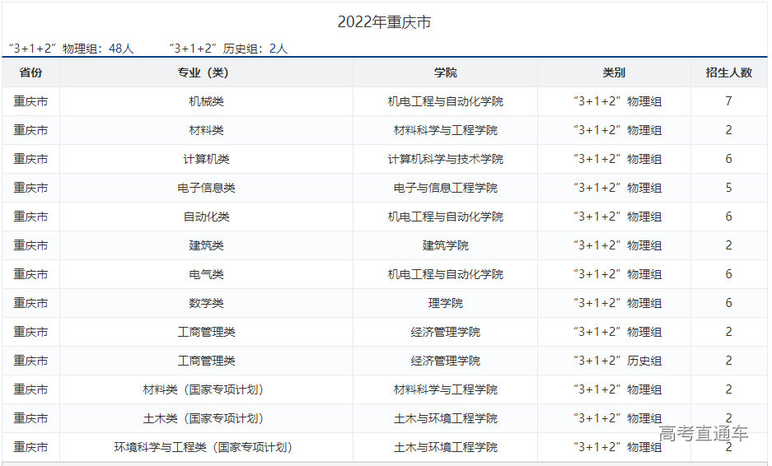Select the 招生人数 column header
772x466 pixels.
click(x=728, y=72)
